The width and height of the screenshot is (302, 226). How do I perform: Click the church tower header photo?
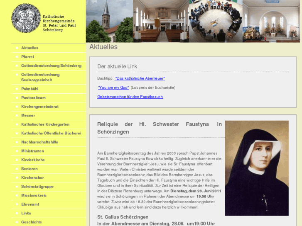[x=109, y=21]
